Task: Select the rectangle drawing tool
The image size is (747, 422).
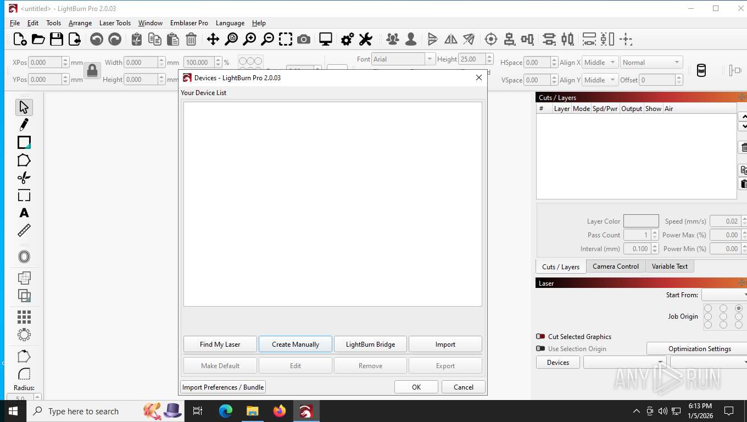Action: pos(24,142)
